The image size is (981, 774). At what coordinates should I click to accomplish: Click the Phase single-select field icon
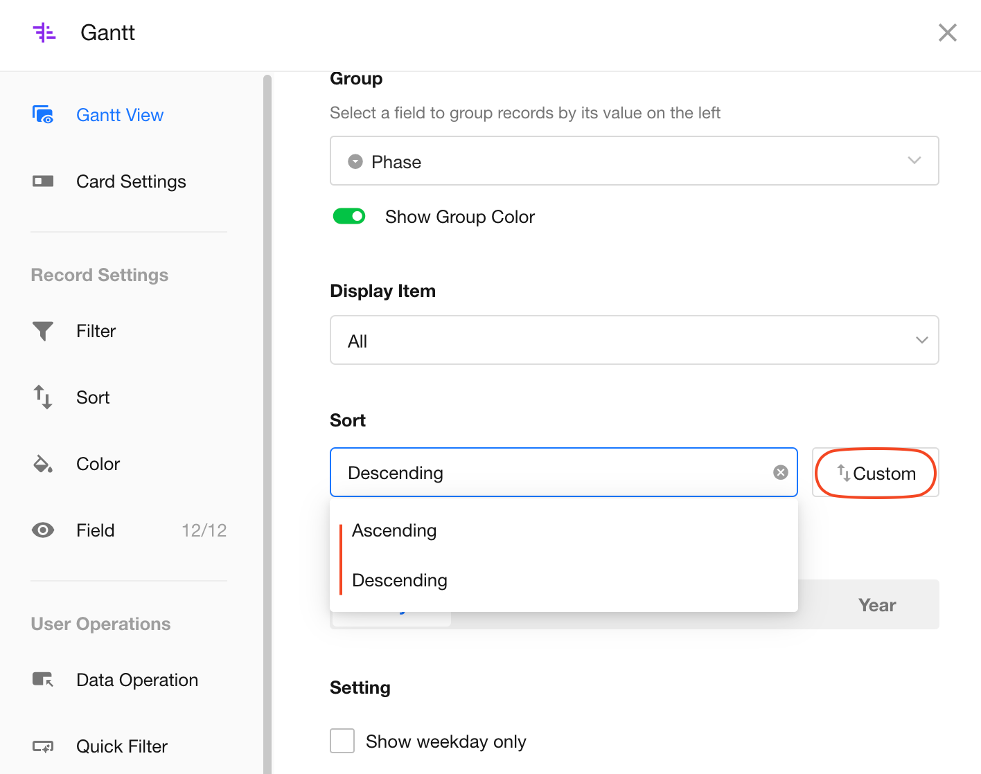pyautogui.click(x=355, y=161)
